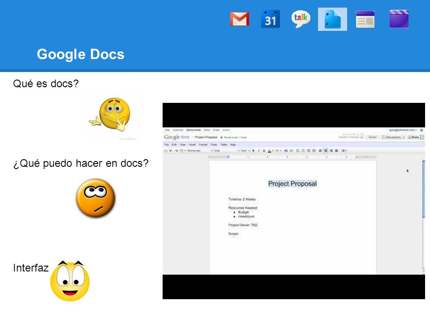Expand the arrow next to Share button
Screen dimensions: 430x322
[x=422, y=137]
